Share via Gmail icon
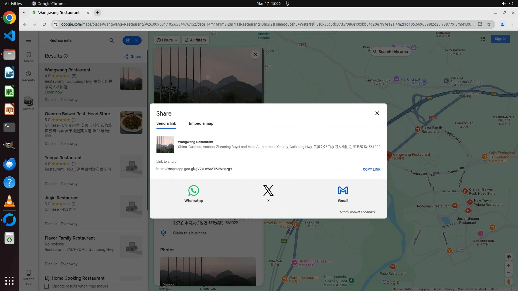Viewport: 518px width, 291px height. 343,191
